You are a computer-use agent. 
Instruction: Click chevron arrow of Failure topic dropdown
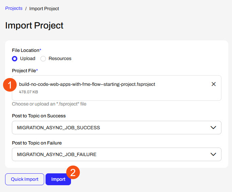[x=213, y=154]
